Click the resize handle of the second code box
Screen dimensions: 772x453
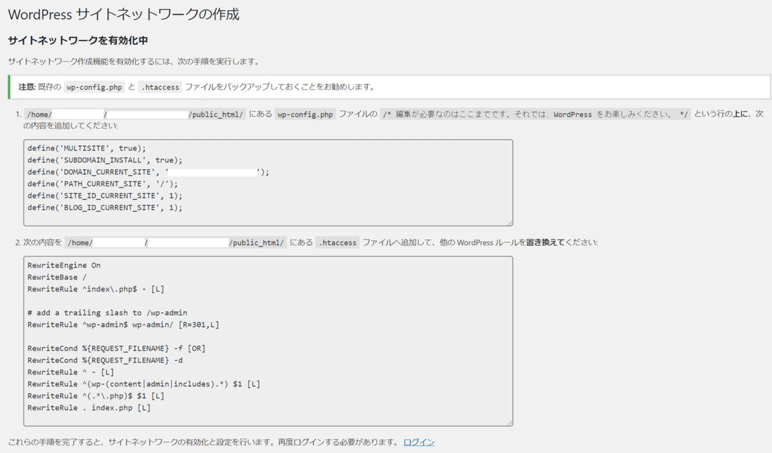click(510, 422)
